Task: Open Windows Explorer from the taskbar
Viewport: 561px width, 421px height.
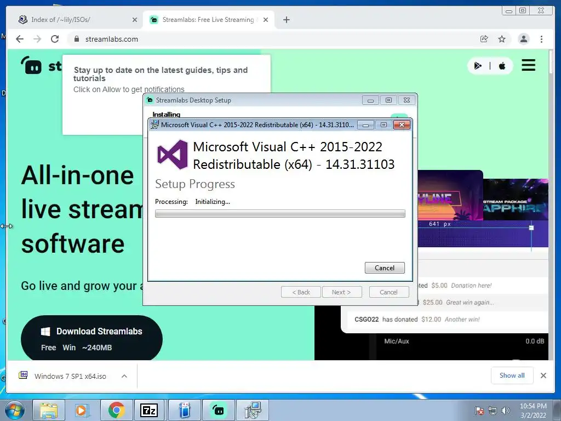Action: pos(49,411)
